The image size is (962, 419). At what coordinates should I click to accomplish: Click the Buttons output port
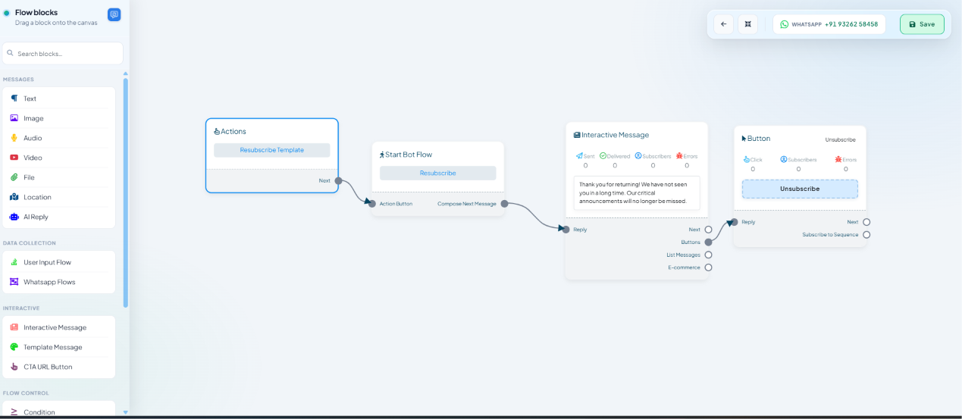[708, 242]
